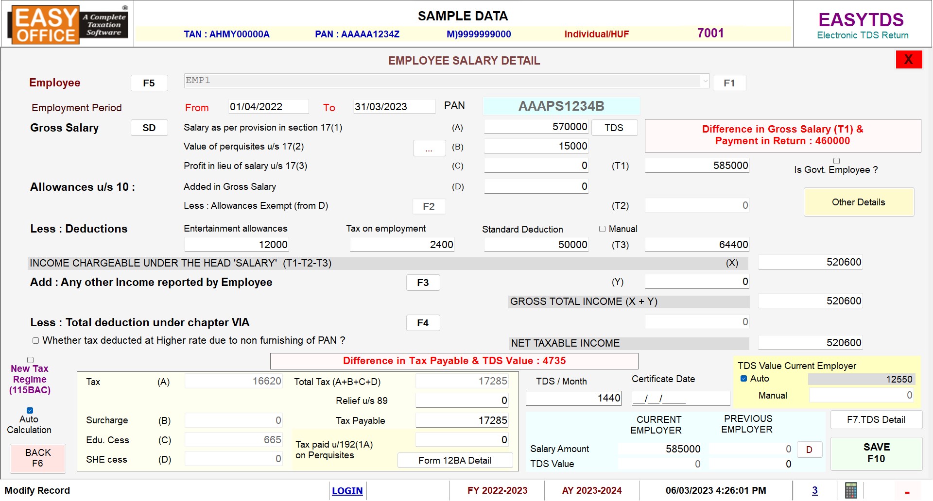
Task: Open Other Details panel
Action: coord(858,202)
